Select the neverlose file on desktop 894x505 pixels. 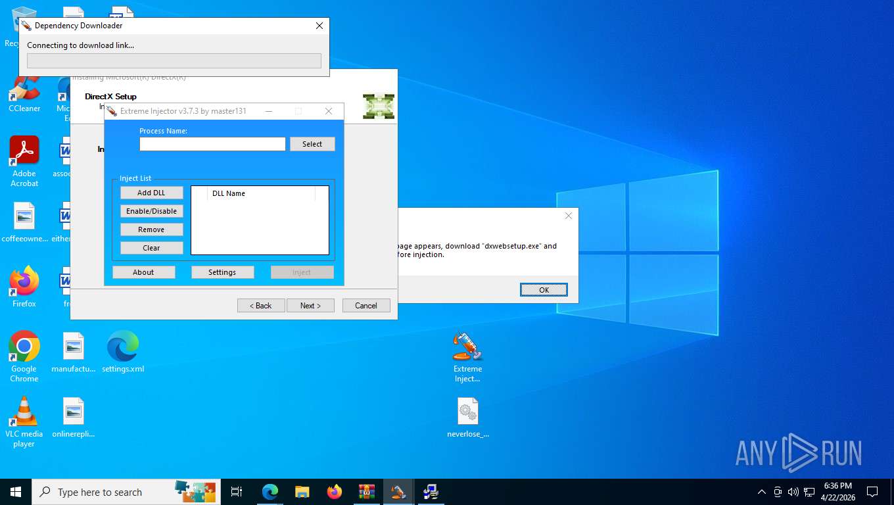468,418
